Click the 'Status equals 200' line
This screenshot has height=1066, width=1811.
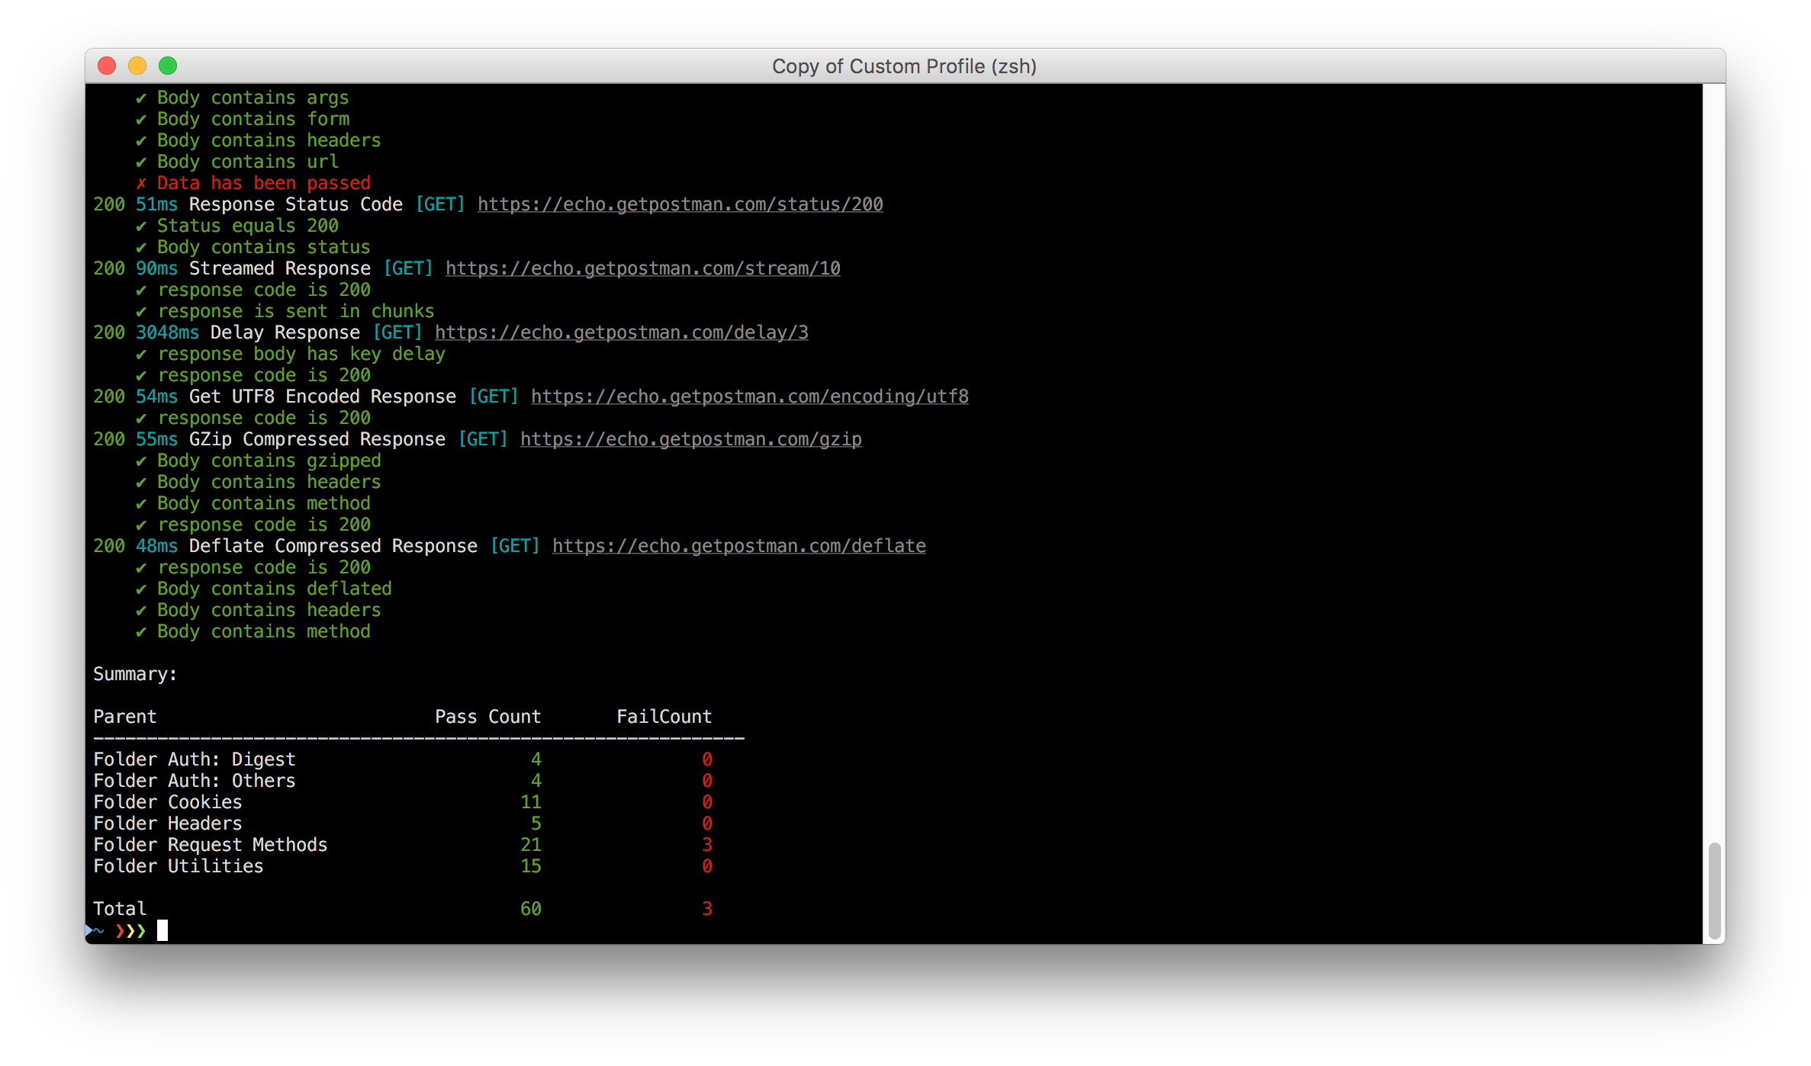pyautogui.click(x=237, y=226)
